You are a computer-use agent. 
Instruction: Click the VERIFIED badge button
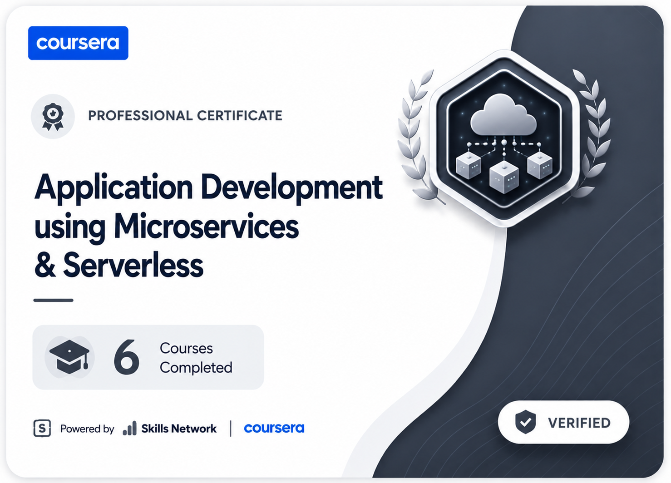click(x=563, y=422)
